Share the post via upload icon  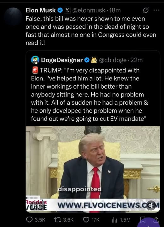click(x=156, y=220)
